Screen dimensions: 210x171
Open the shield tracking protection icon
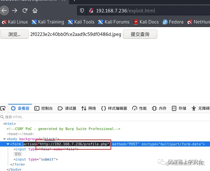tap(82, 10)
